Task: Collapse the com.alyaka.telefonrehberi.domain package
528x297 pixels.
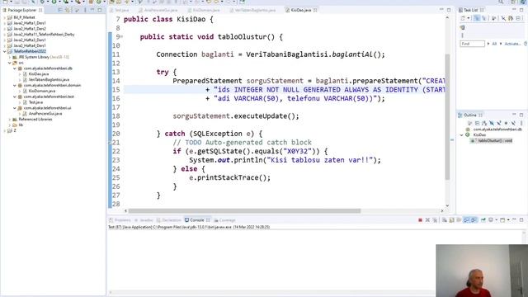Action: [15, 86]
